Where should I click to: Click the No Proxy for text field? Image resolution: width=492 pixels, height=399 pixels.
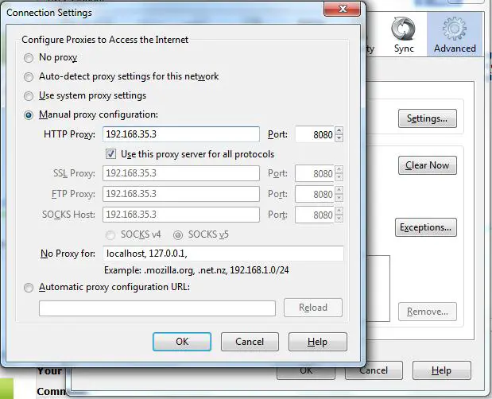point(223,254)
